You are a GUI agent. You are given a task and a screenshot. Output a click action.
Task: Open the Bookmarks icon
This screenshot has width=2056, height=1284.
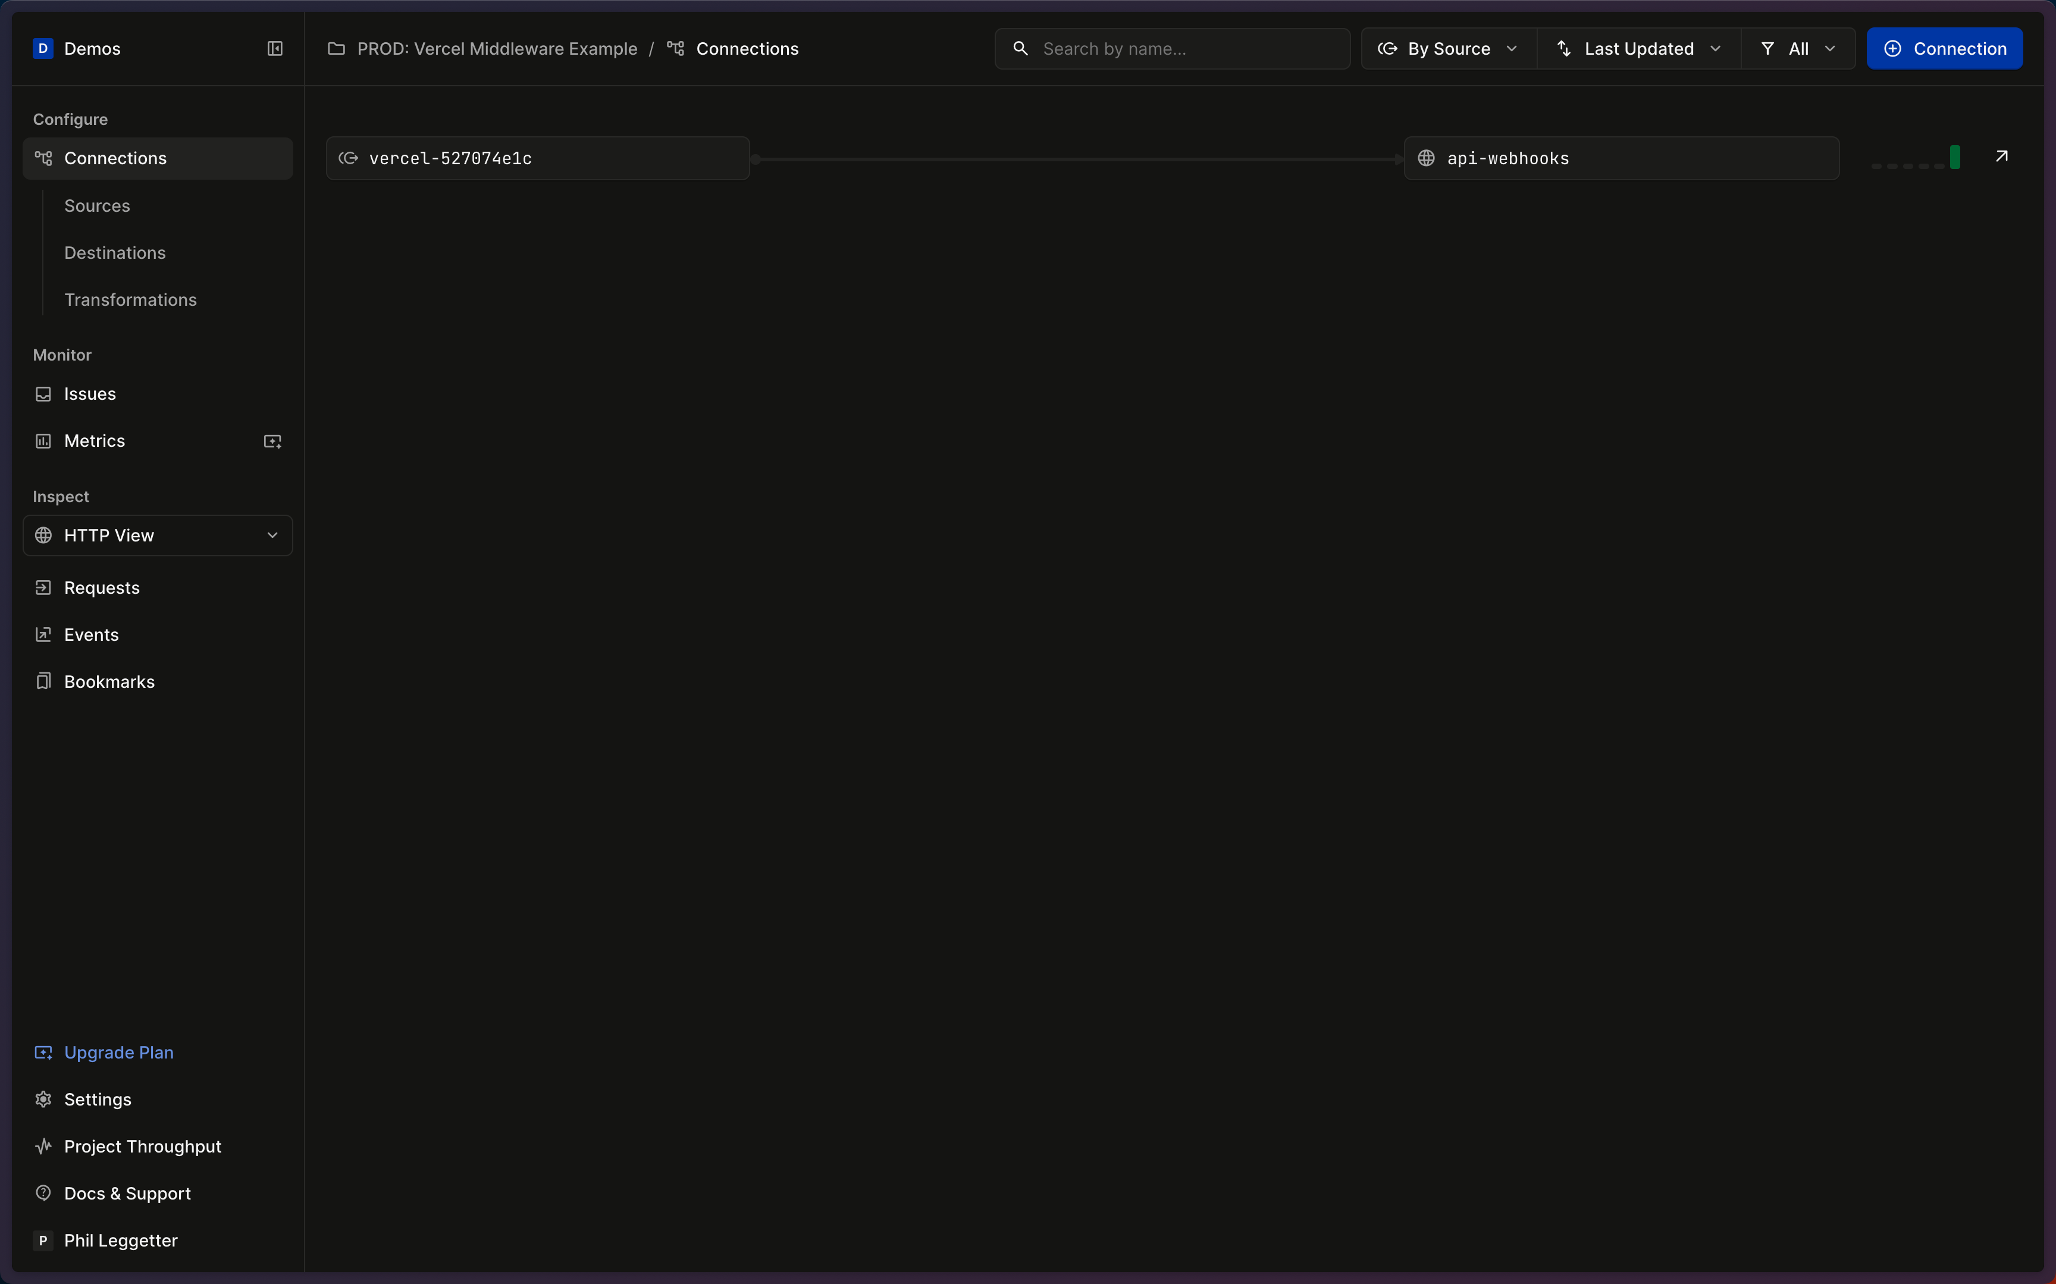(42, 681)
